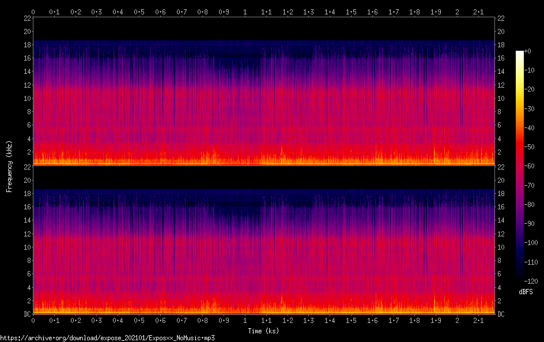The height and width of the screenshot is (342, 544).
Task: Click the '-110' label on the color scale
Action: click(531, 262)
